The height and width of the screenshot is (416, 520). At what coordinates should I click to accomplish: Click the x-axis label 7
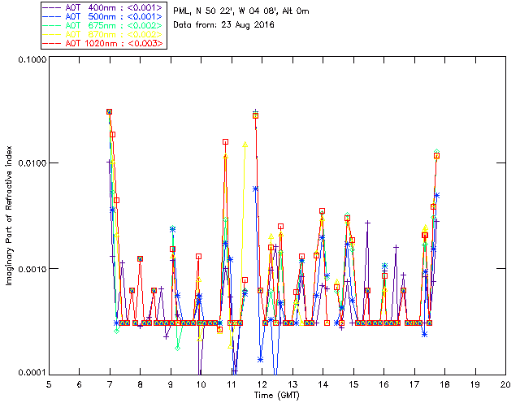point(110,384)
